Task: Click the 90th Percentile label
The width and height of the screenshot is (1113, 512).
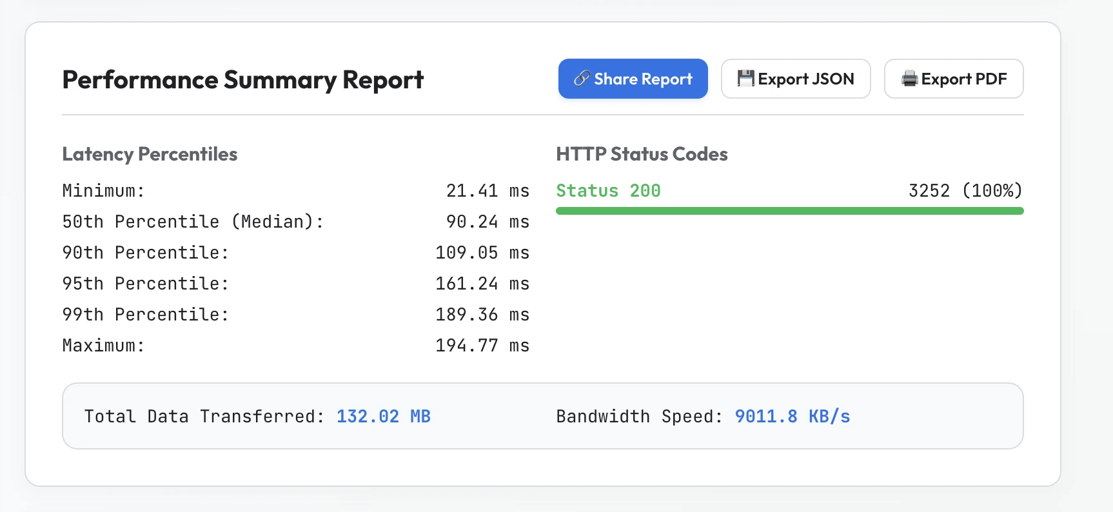Action: (x=146, y=253)
